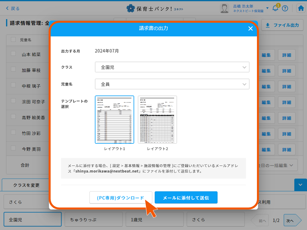Switch to the クラスを変更 tab
307x230 pixels.
pos(27,185)
